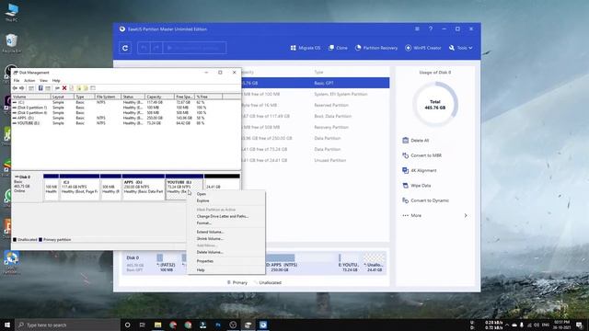589x331 pixels.
Task: Click the File System column header
Action: tap(109, 97)
